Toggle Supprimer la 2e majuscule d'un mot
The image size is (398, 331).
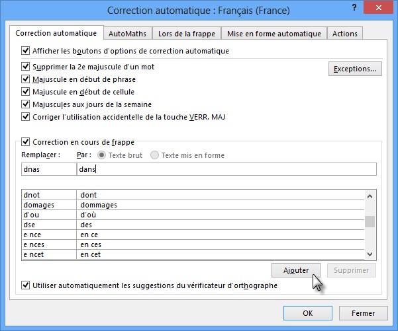pos(26,67)
